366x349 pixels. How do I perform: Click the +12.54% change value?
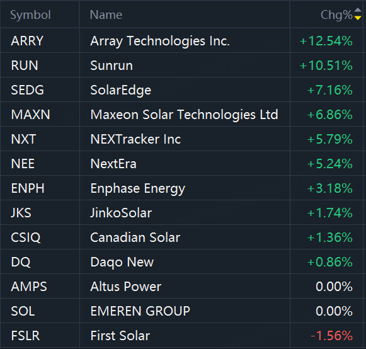[326, 41]
